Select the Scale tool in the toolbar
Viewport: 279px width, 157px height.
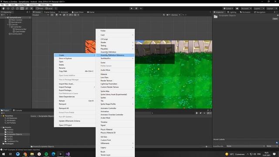coord(17,9)
